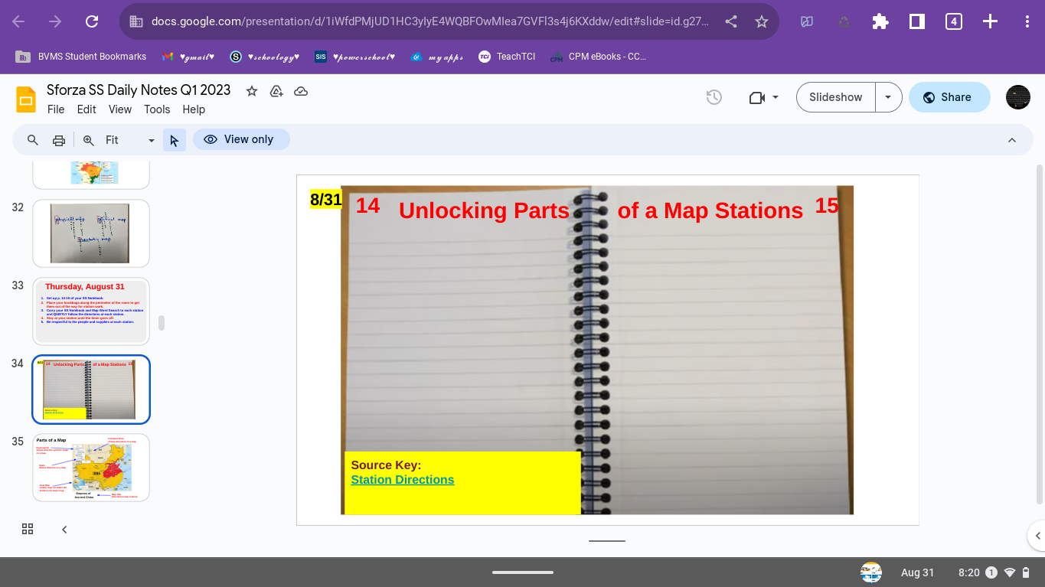Open the Help menu
The image size is (1045, 587).
click(x=194, y=109)
